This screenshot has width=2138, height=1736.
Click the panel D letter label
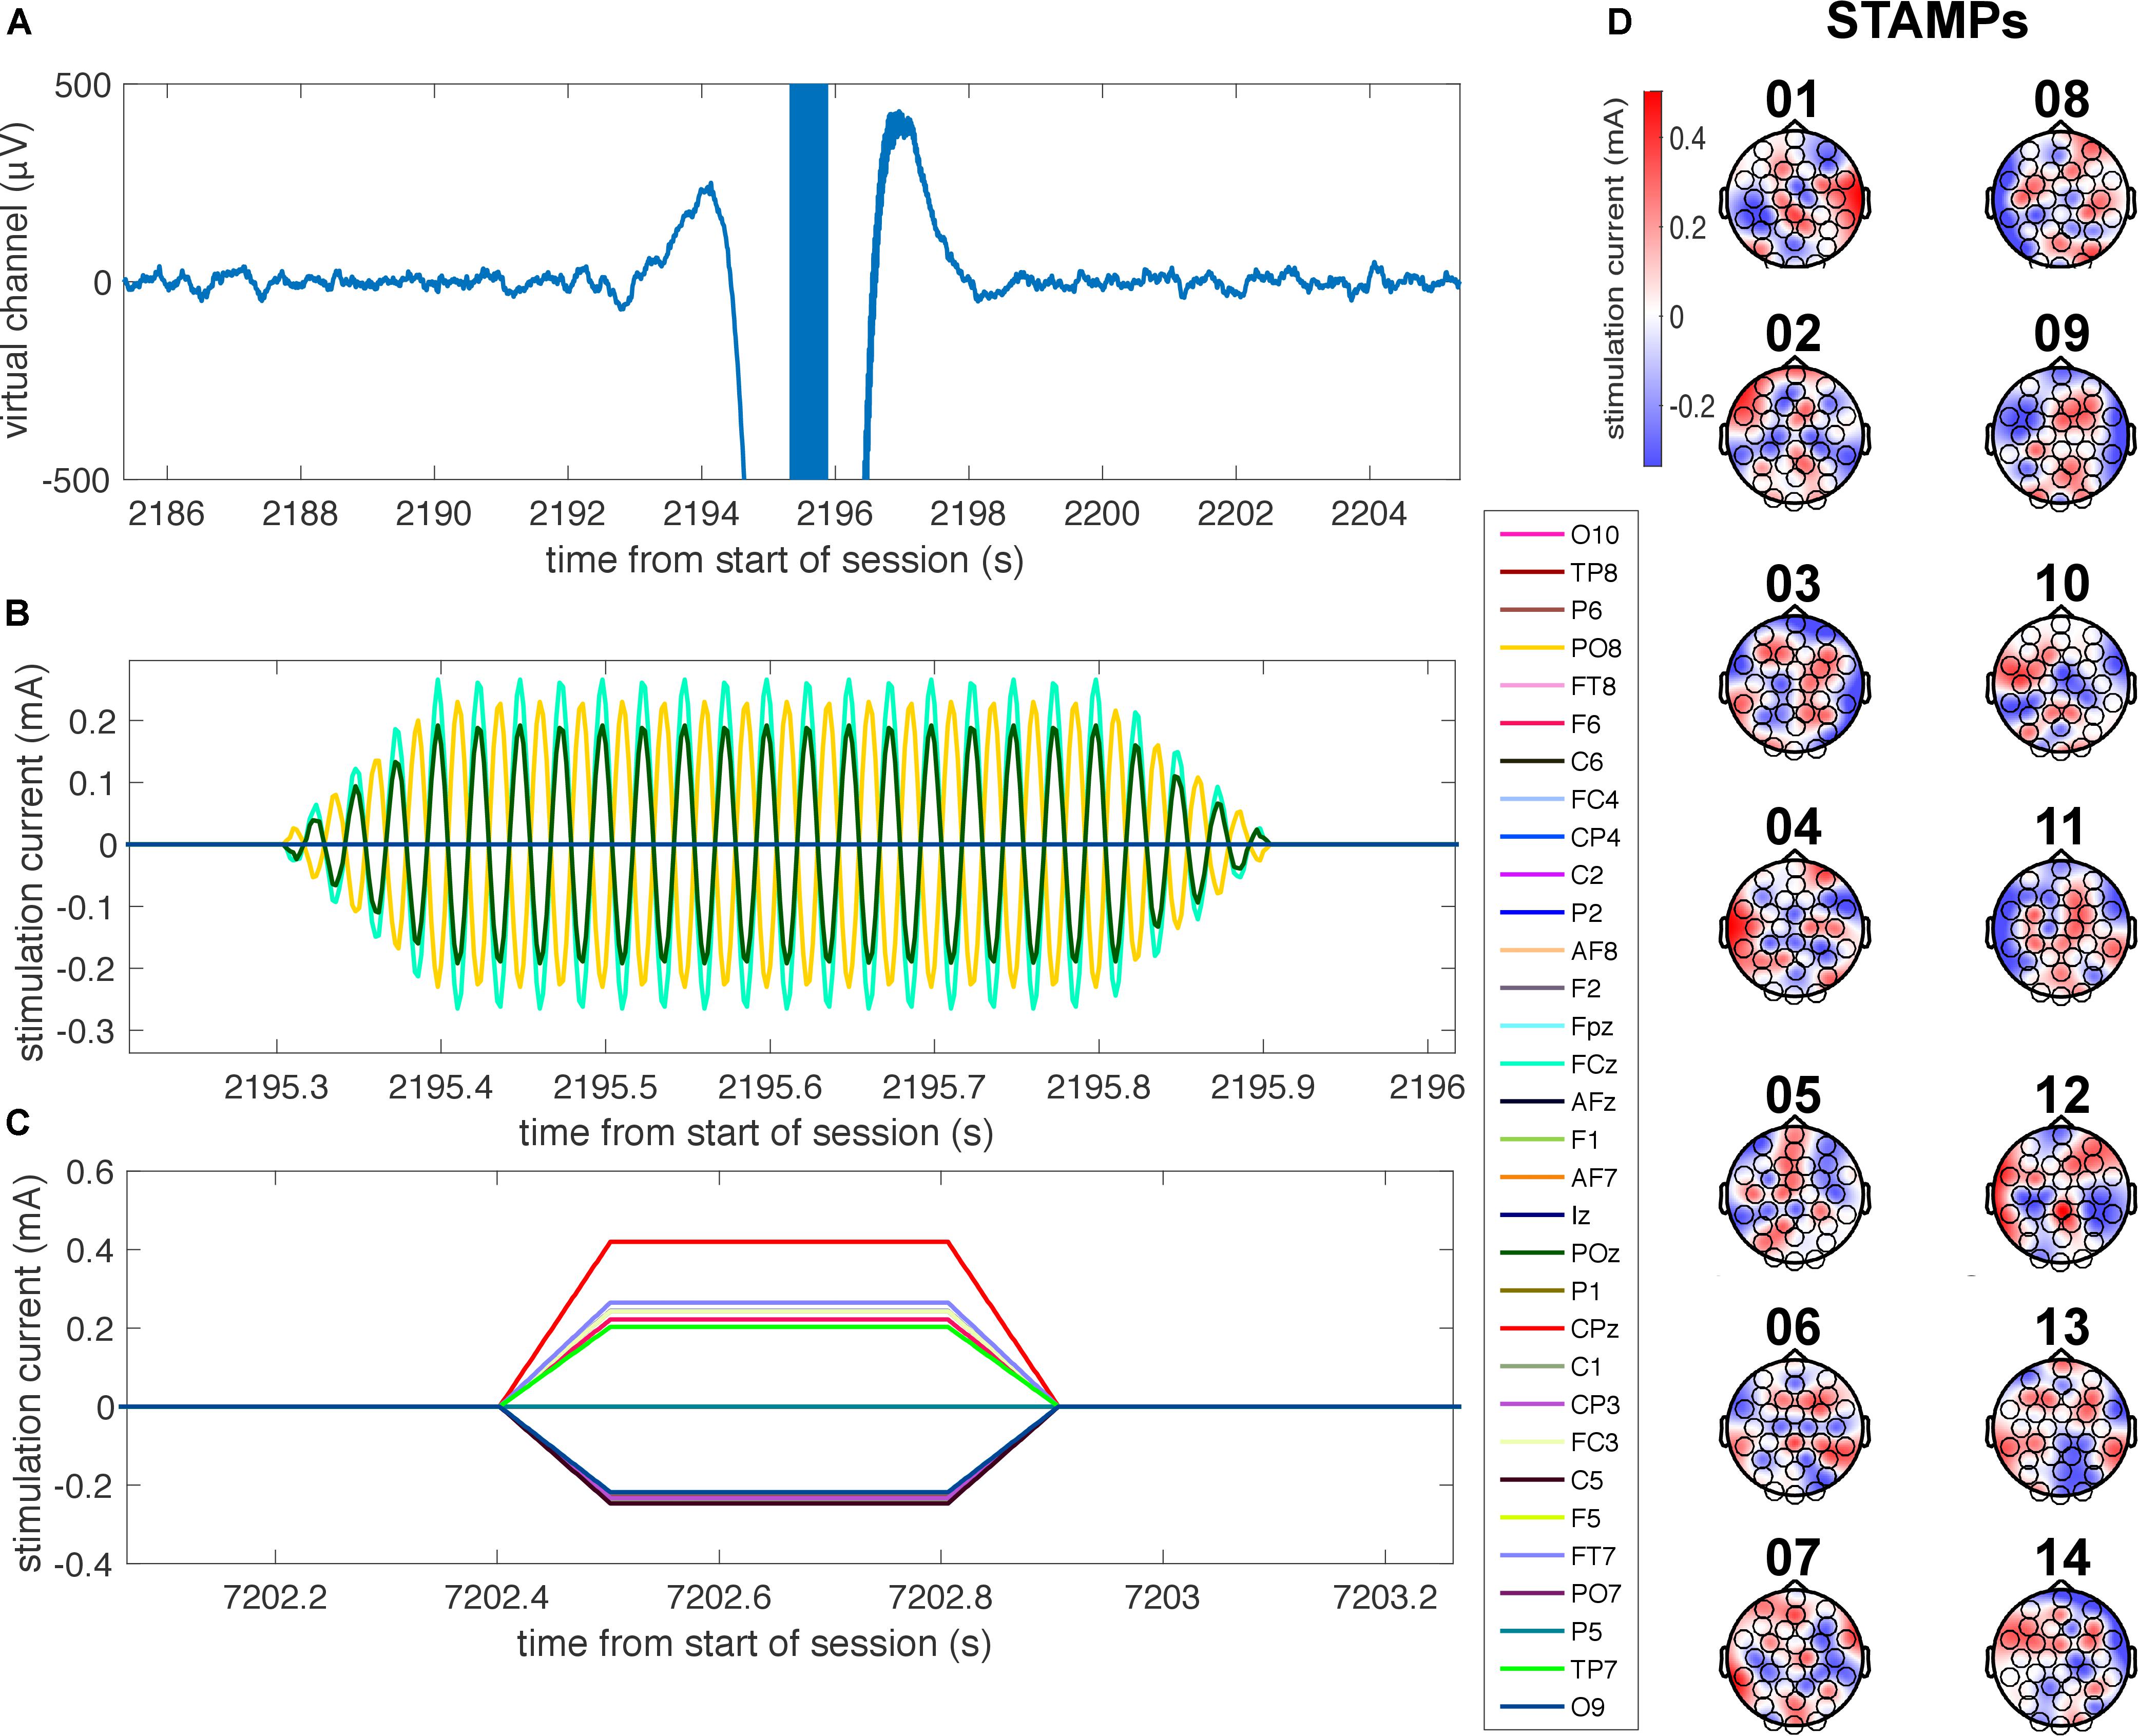(1619, 23)
